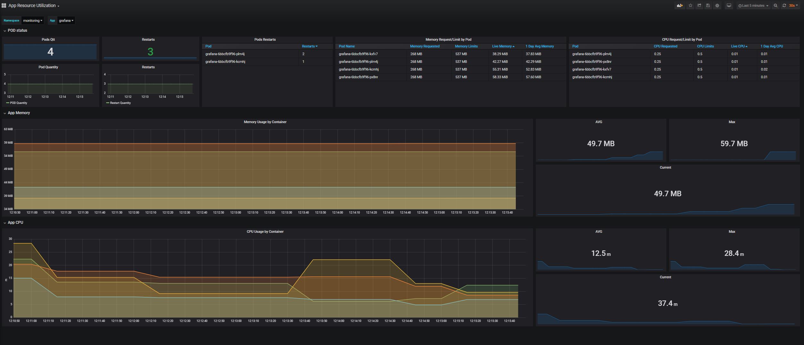Click the Memory Usage by Container panel title
This screenshot has width=804, height=345.
tap(265, 122)
